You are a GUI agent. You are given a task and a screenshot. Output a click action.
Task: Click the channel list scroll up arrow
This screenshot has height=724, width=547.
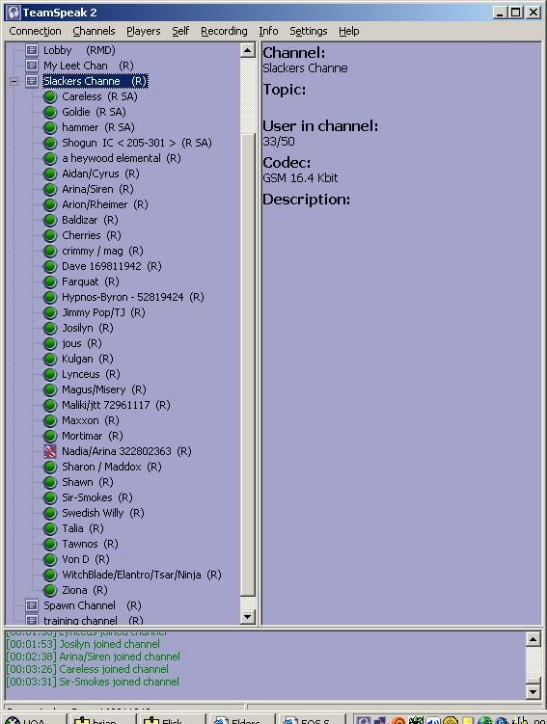(x=248, y=50)
